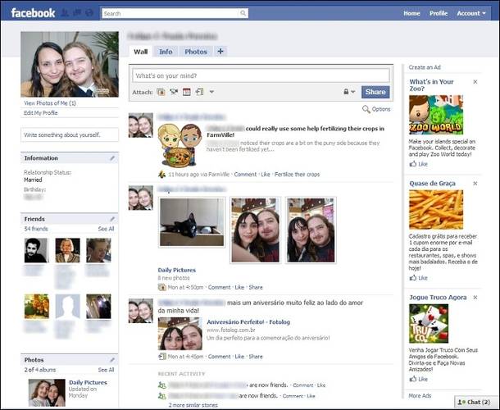
Task: Open messages icon in header
Action: (x=77, y=13)
